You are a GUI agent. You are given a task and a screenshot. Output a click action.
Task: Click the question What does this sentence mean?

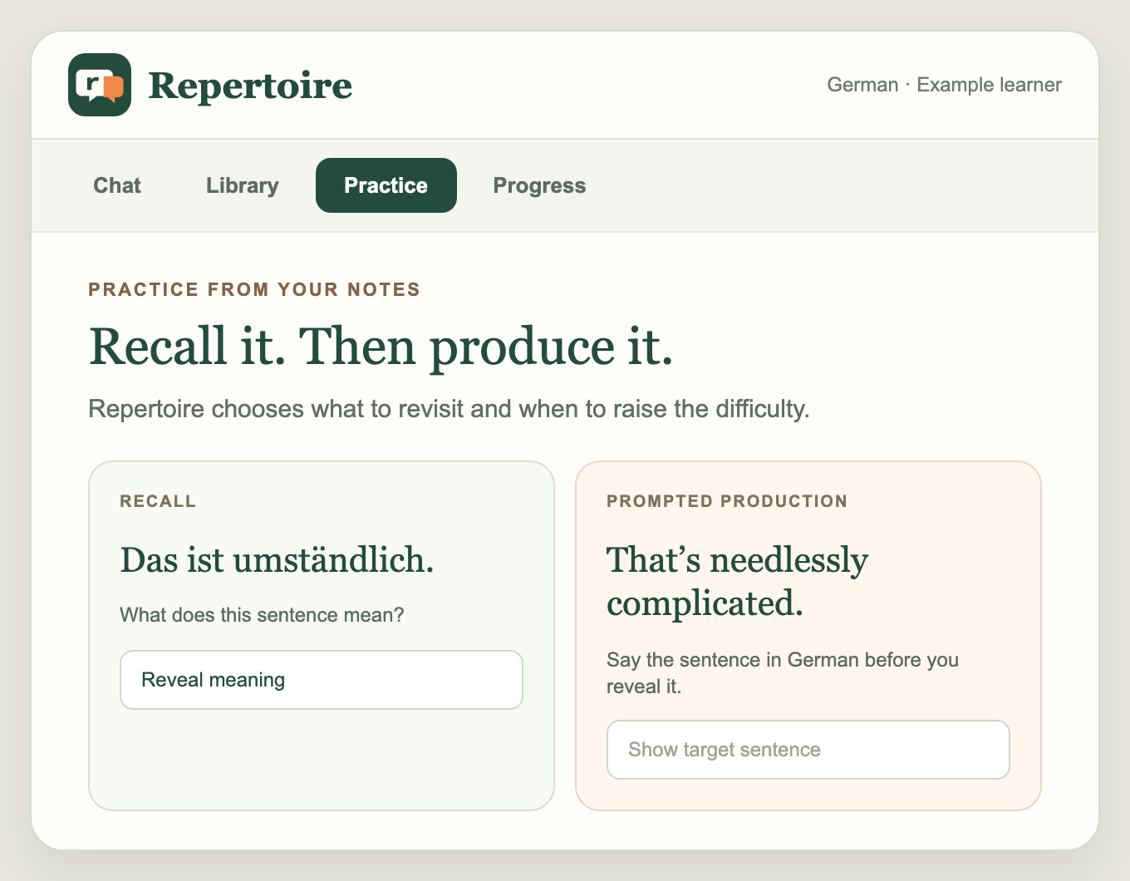pyautogui.click(x=263, y=615)
